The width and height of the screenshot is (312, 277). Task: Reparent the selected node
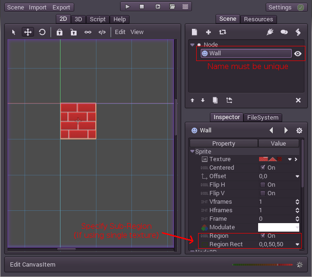[x=229, y=100]
